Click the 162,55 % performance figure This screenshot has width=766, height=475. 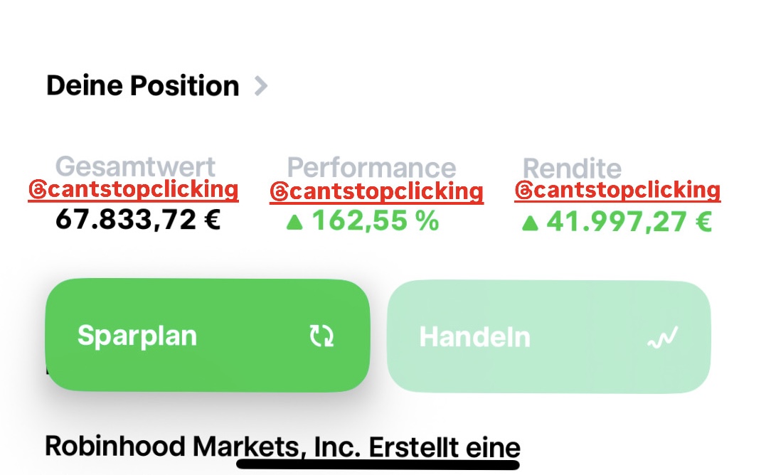click(376, 220)
